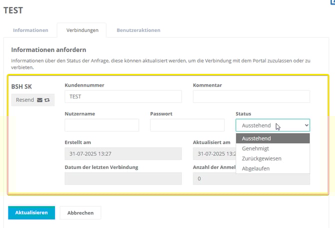The image size is (335, 228).
Task: Choose Genehmigt in the Status dropdown
Action: coord(256,148)
